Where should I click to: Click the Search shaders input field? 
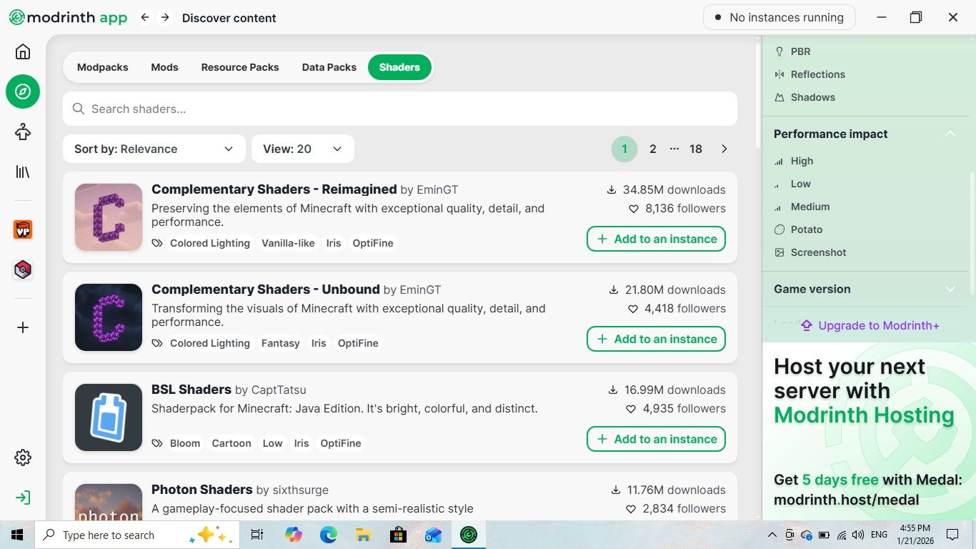tap(400, 109)
